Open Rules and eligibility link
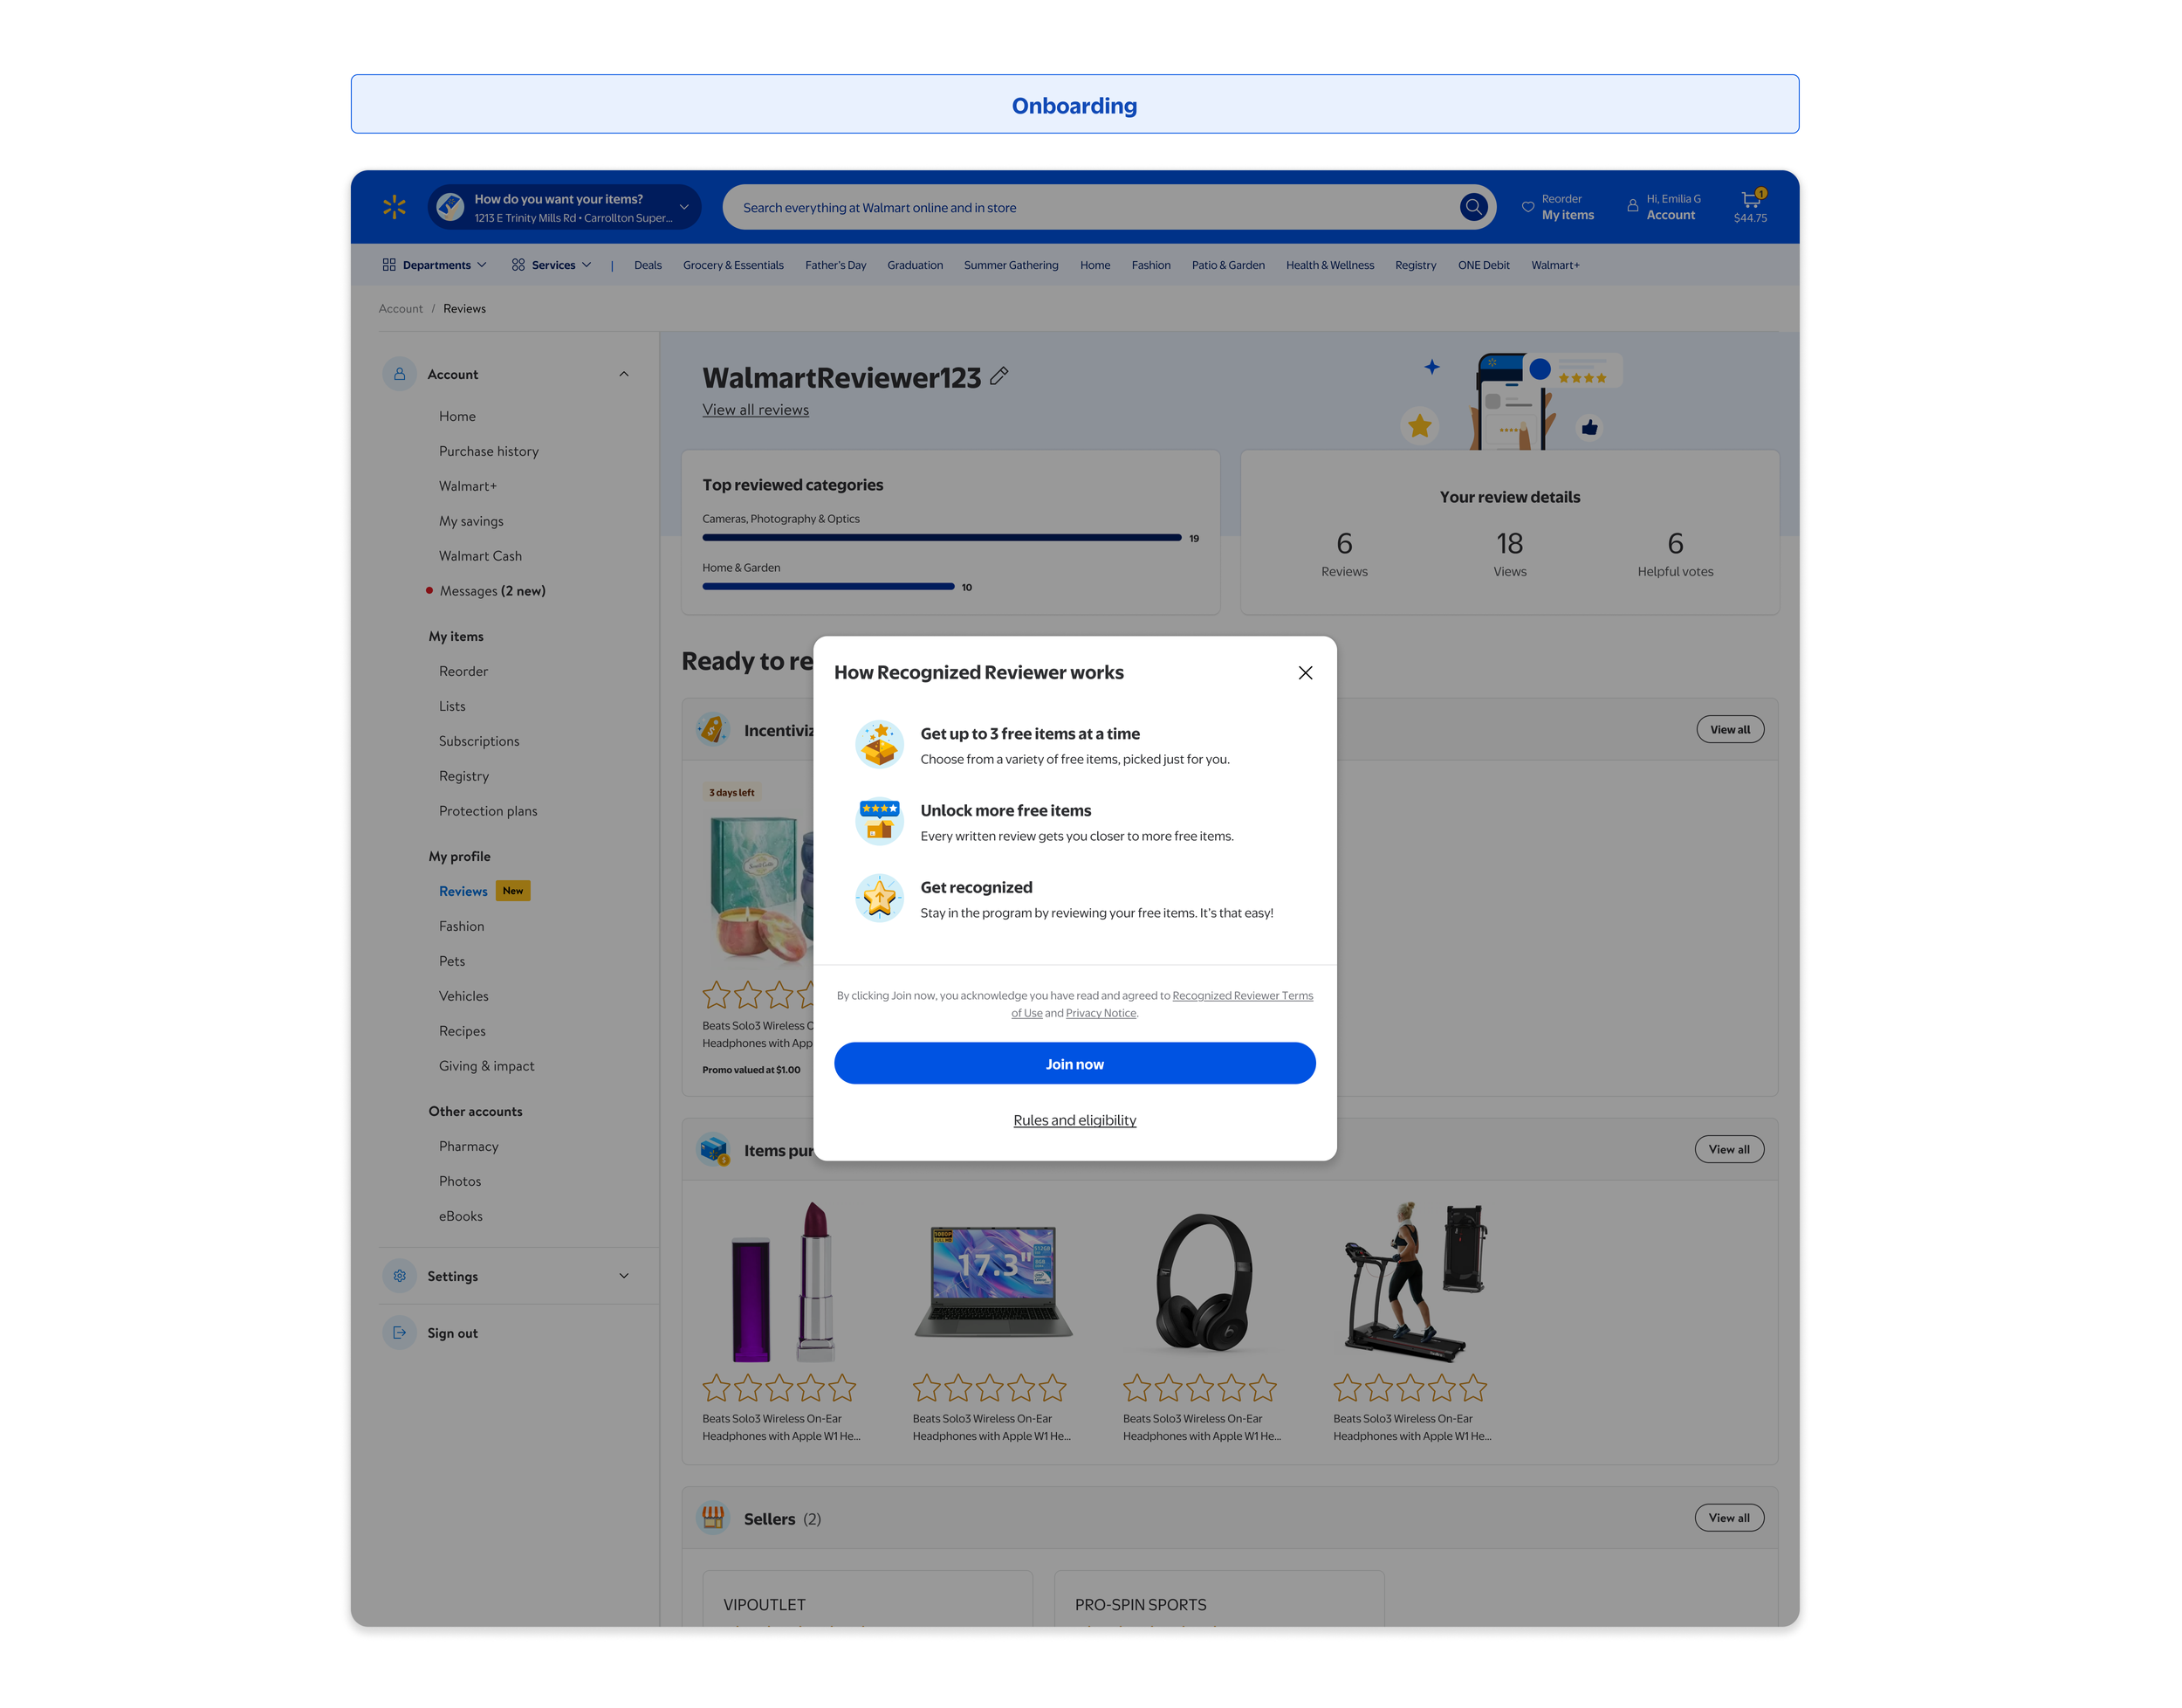Screen dimensions: 2182x1708 pos(1074,1120)
